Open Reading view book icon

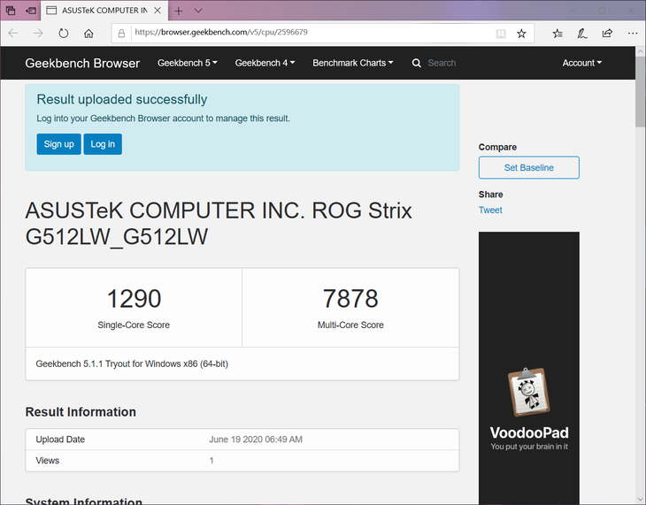pyautogui.click(x=501, y=34)
